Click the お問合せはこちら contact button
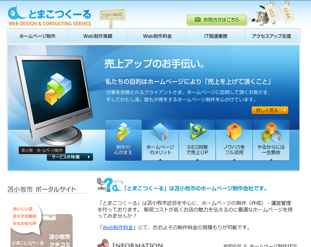The height and width of the screenshot is (247, 311). tap(216, 20)
